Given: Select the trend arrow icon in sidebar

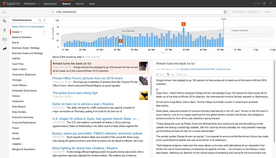Looking at the screenshot, I should tap(4, 48).
